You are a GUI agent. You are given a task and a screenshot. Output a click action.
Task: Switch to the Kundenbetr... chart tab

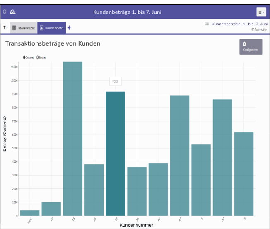click(x=52, y=28)
